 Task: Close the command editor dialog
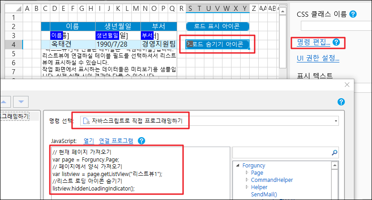pos(347,85)
